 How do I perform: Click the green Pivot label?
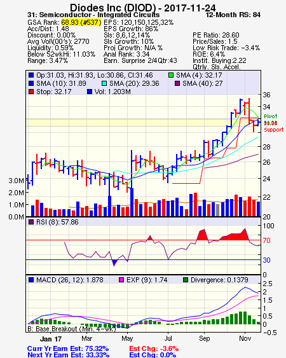coord(271,116)
